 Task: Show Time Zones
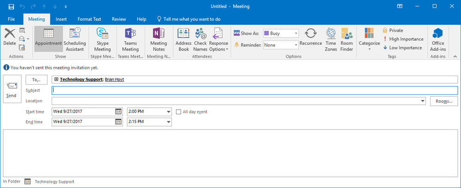click(x=331, y=39)
